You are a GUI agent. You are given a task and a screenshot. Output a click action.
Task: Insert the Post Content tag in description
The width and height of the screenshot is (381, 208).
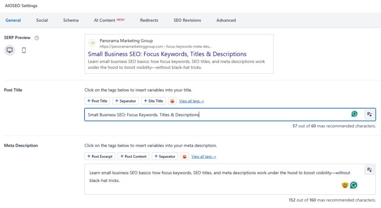[133, 156]
